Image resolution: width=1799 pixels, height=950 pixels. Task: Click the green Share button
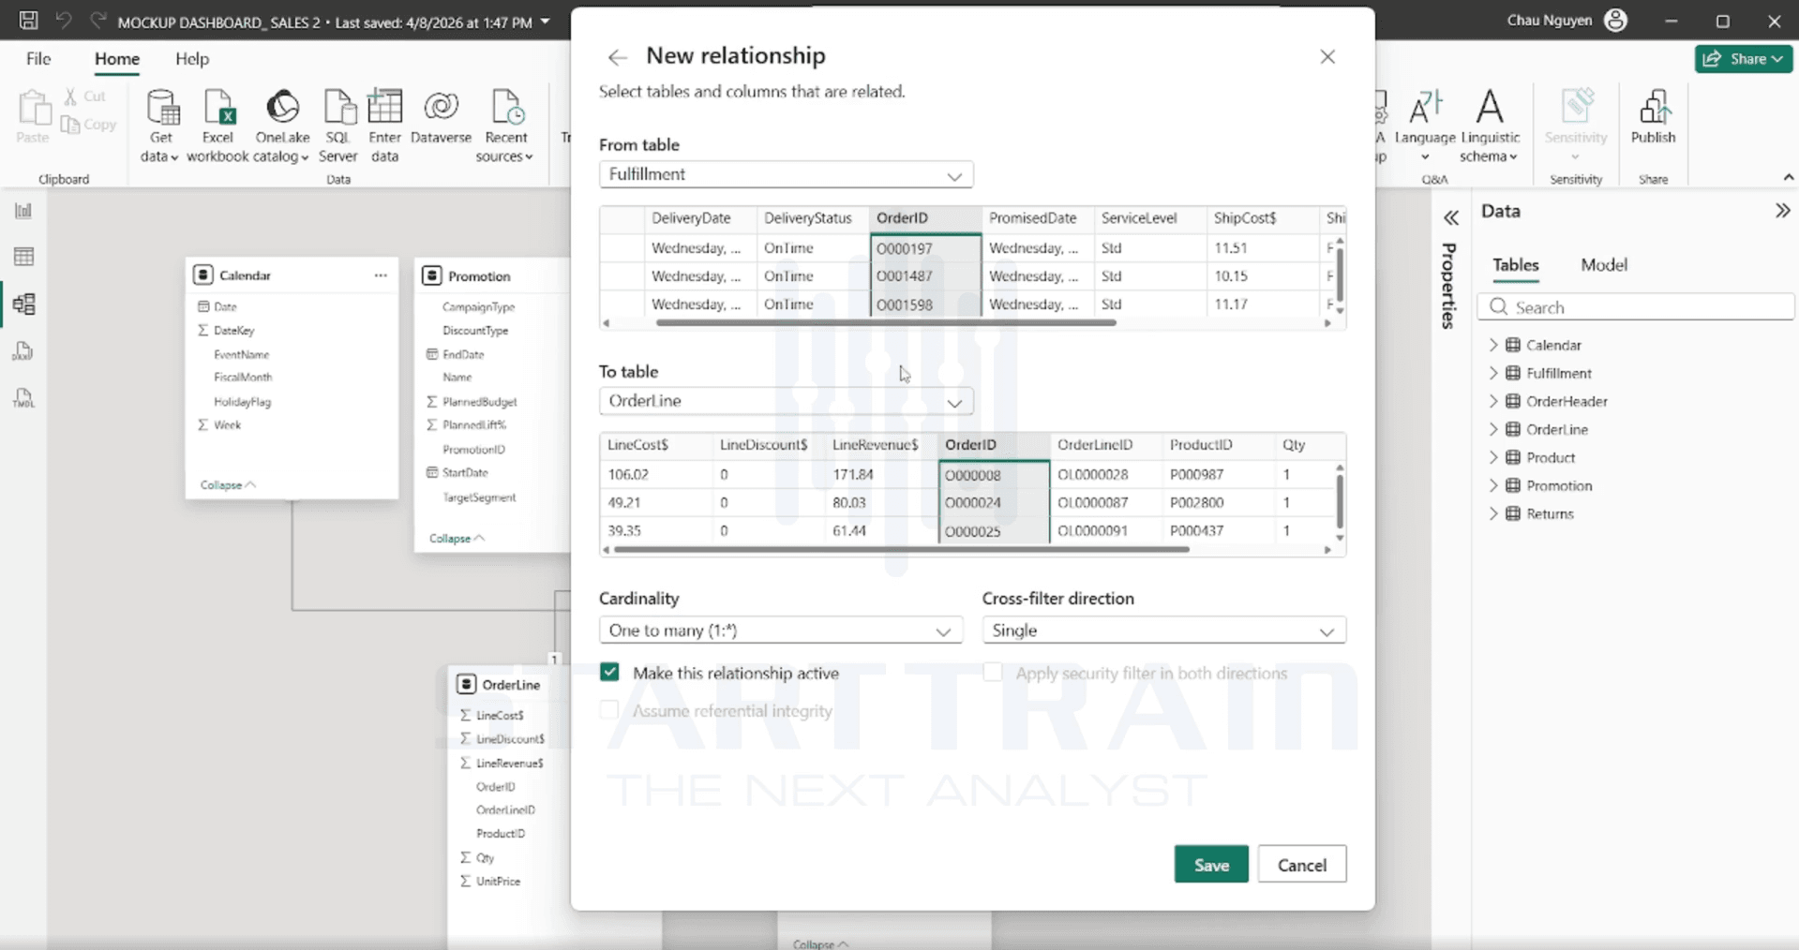(1744, 59)
